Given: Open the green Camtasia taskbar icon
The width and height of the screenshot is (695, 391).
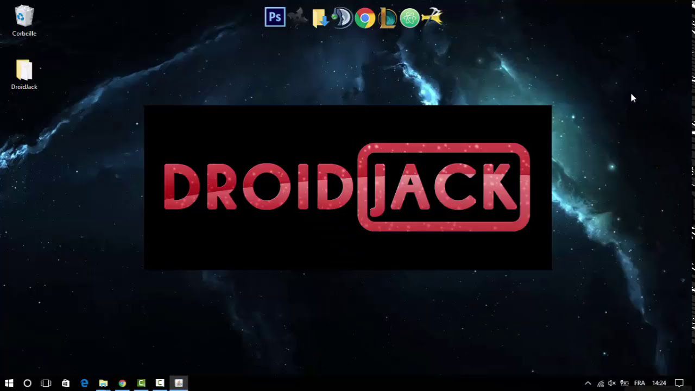Looking at the screenshot, I should pyautogui.click(x=141, y=383).
